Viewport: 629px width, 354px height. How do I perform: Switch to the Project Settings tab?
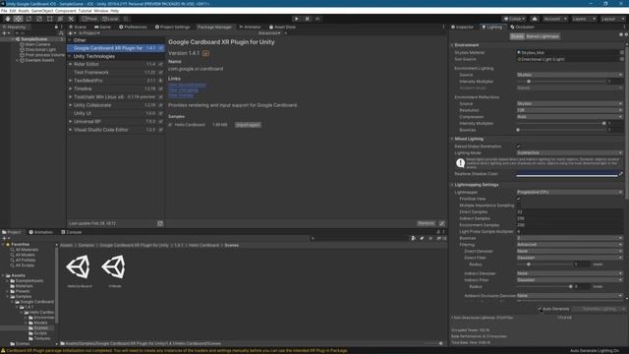[x=172, y=27]
